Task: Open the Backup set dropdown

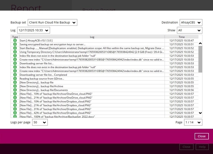Action: [x=52, y=23]
